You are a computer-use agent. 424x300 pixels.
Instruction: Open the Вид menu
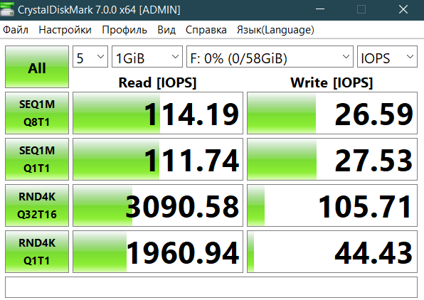click(166, 30)
